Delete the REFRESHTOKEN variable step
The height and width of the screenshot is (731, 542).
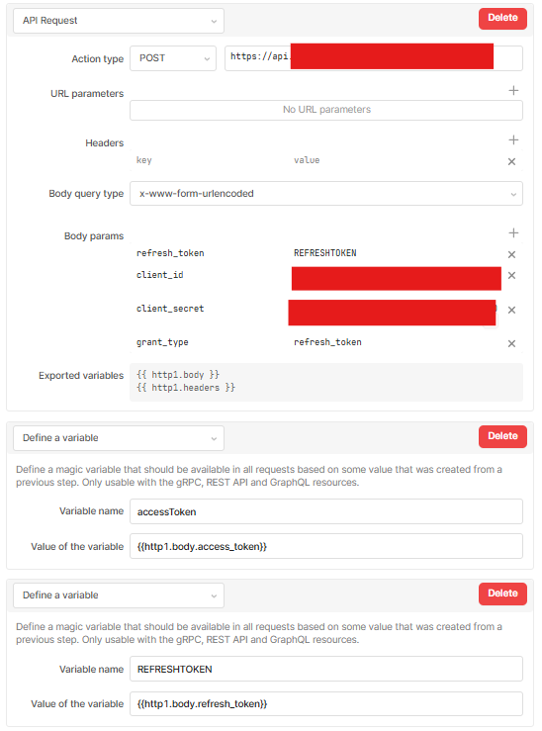(x=502, y=594)
